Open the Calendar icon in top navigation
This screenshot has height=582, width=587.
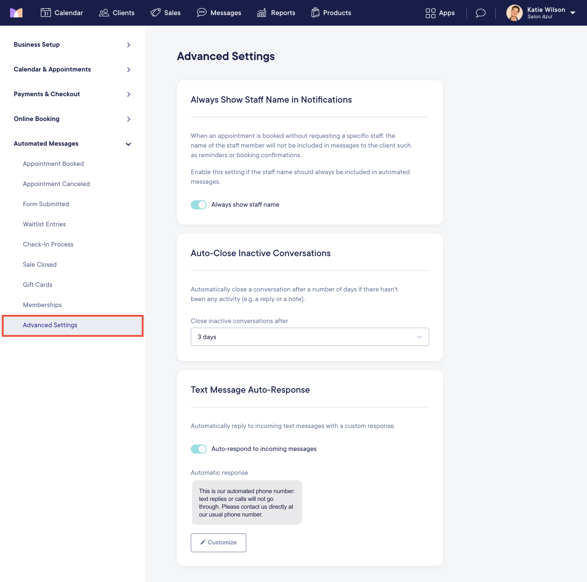point(46,13)
